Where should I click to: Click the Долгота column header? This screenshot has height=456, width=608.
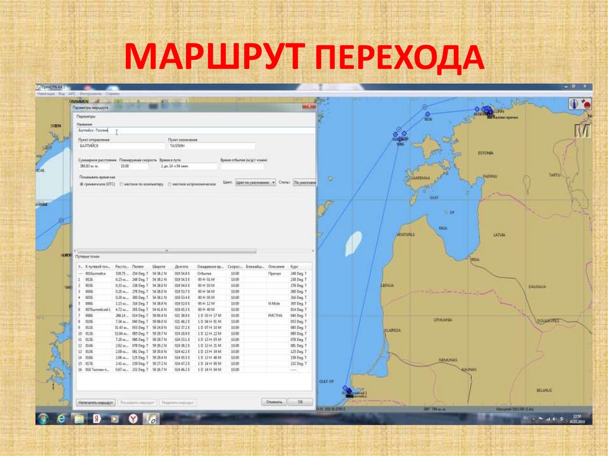[182, 267]
